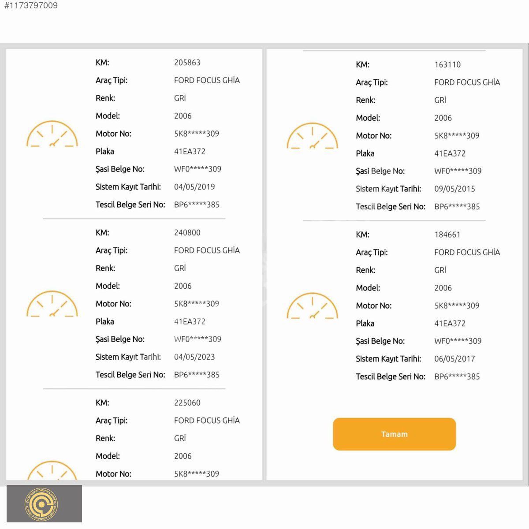
Task: Click motor number 5K8*****309 in the 184661 km record
Action: [x=457, y=305]
